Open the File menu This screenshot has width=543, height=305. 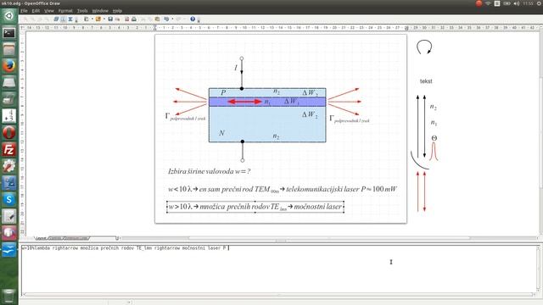tap(24, 11)
